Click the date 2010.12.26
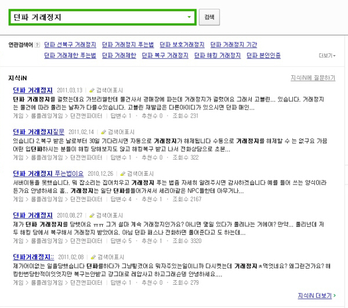This screenshot has height=308, width=348. pyautogui.click(x=100, y=174)
